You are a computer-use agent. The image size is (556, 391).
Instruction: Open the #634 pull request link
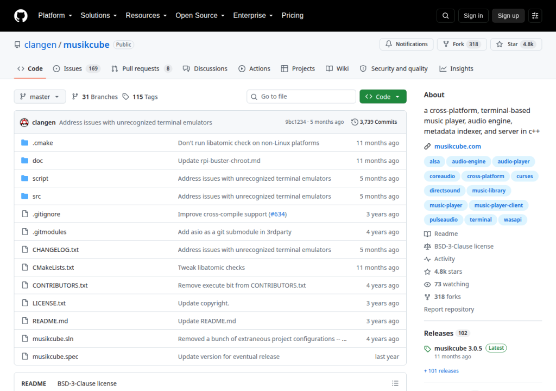click(277, 214)
